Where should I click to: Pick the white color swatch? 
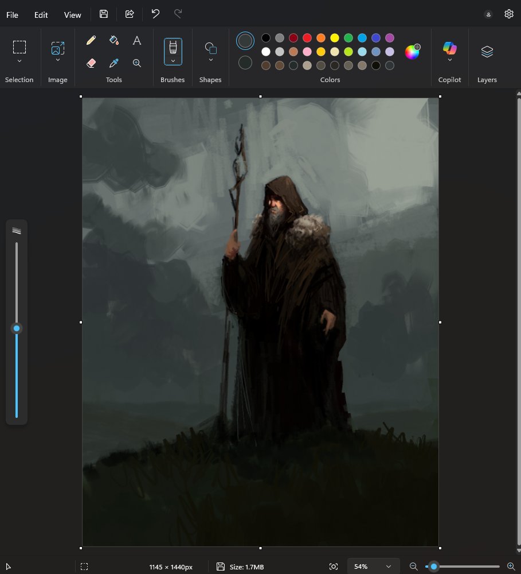click(x=266, y=52)
